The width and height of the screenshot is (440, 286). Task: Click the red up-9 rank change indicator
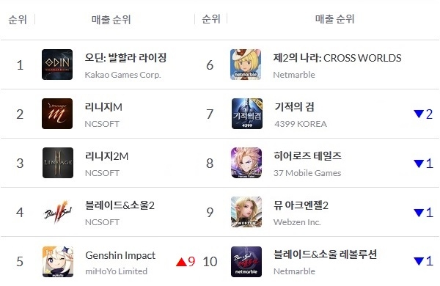point(186,262)
